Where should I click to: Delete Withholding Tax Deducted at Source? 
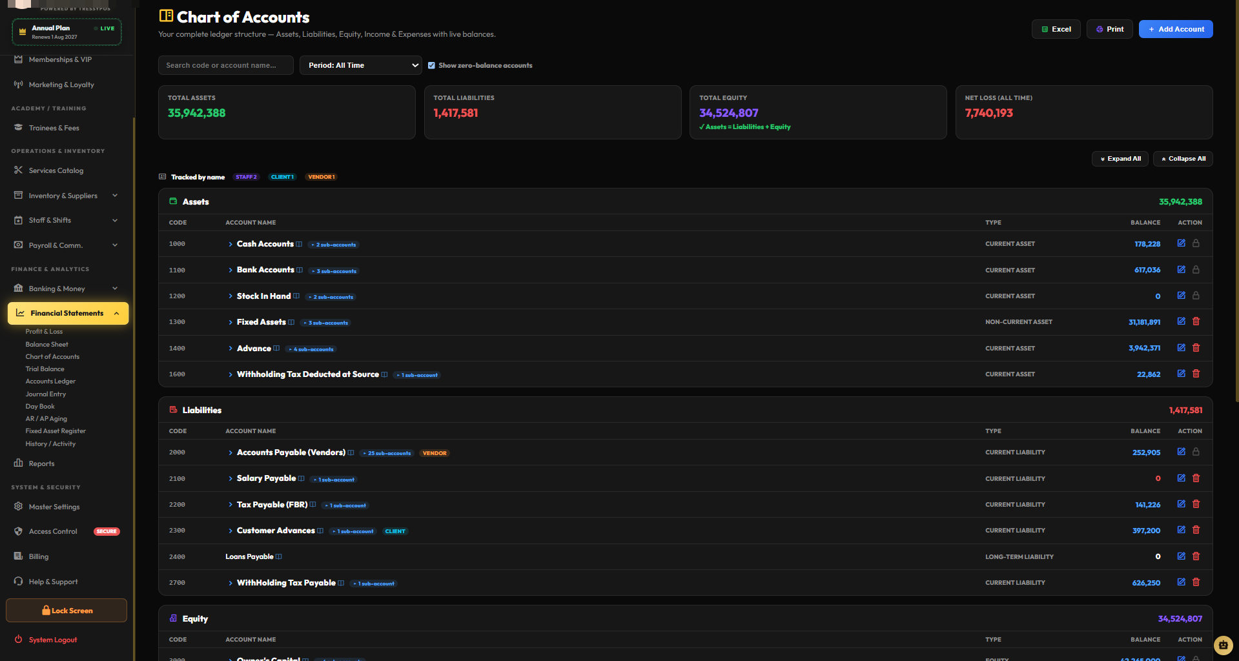tap(1196, 374)
